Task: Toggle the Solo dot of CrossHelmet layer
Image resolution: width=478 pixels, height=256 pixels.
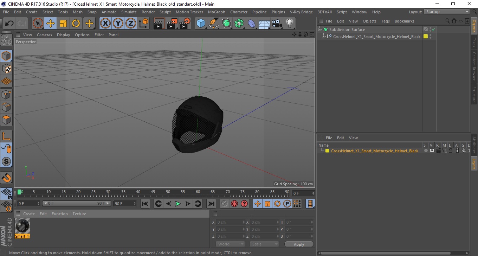Action: coord(426,151)
